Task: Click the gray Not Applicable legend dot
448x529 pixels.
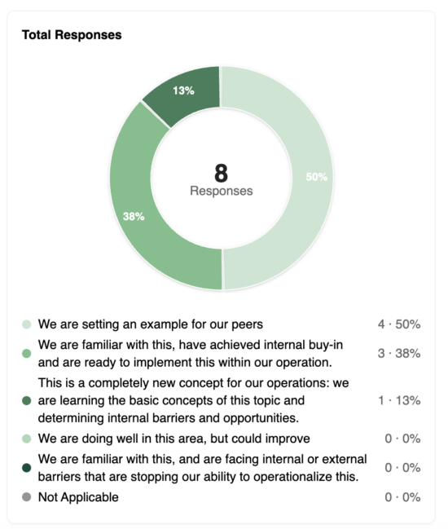Action: click(27, 497)
